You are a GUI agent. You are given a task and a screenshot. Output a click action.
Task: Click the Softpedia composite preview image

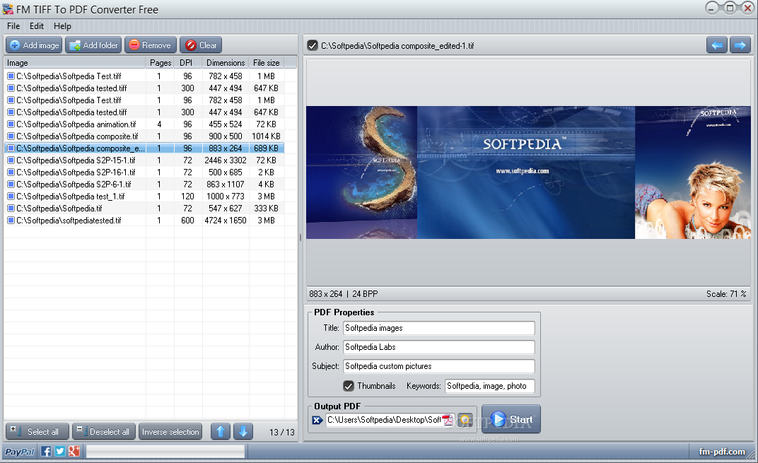click(528, 172)
